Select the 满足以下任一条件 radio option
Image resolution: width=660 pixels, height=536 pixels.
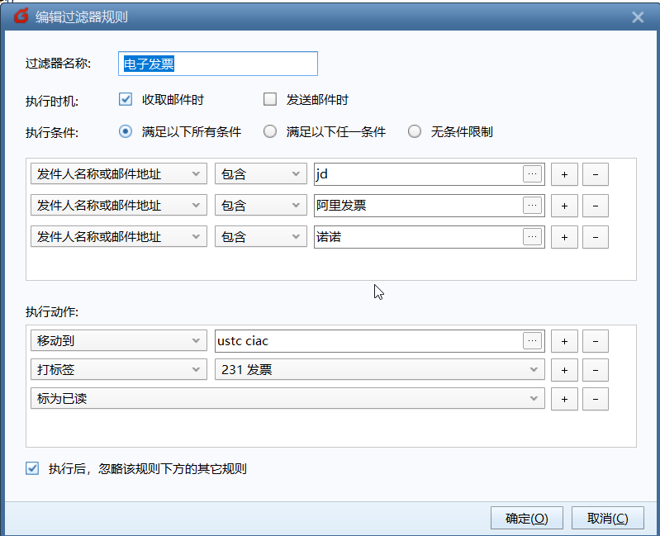tap(270, 131)
